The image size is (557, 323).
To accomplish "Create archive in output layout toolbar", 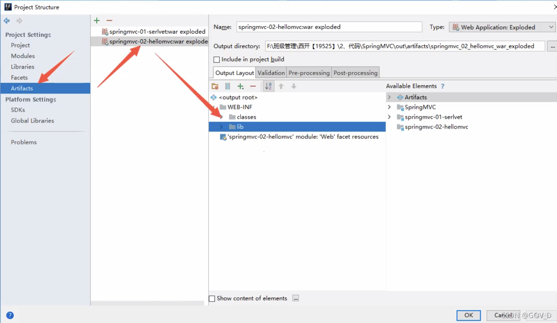I will [228, 86].
